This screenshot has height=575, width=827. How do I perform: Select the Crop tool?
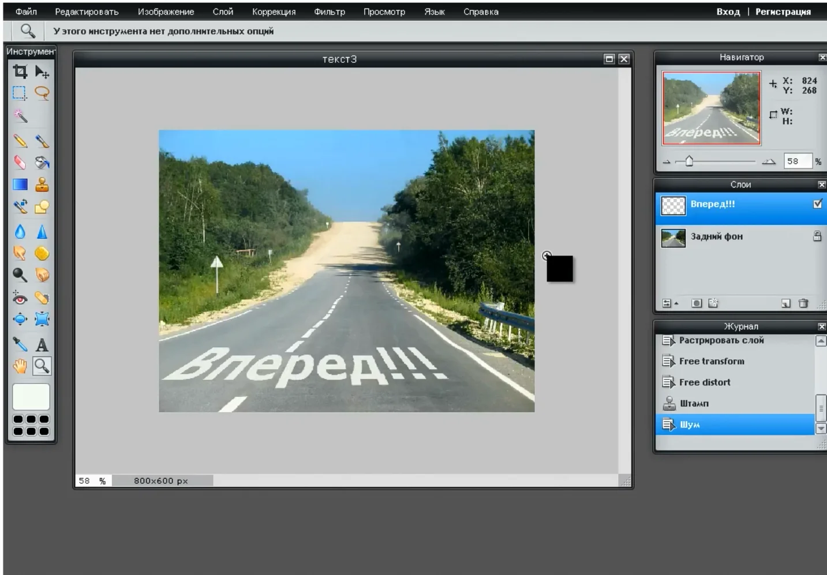tap(20, 72)
